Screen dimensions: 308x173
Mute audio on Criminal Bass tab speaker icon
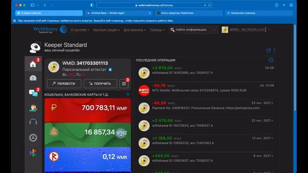pyautogui.click(x=150, y=13)
